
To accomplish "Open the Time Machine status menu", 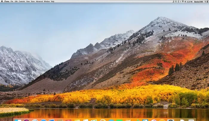I will click(x=176, y=2).
